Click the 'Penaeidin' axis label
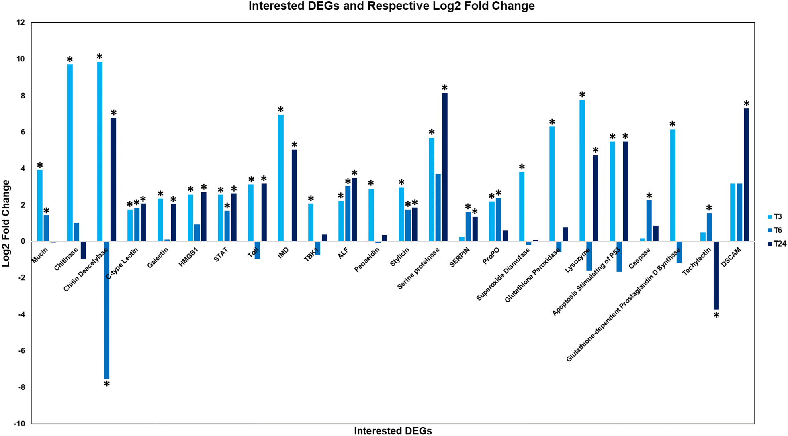The width and height of the screenshot is (788, 436). click(x=366, y=260)
